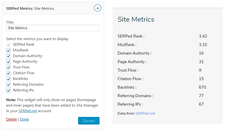Viewport: 229px width, 131px height.
Task: Disable the Referring Domains checkbox
Action: pos(8,85)
